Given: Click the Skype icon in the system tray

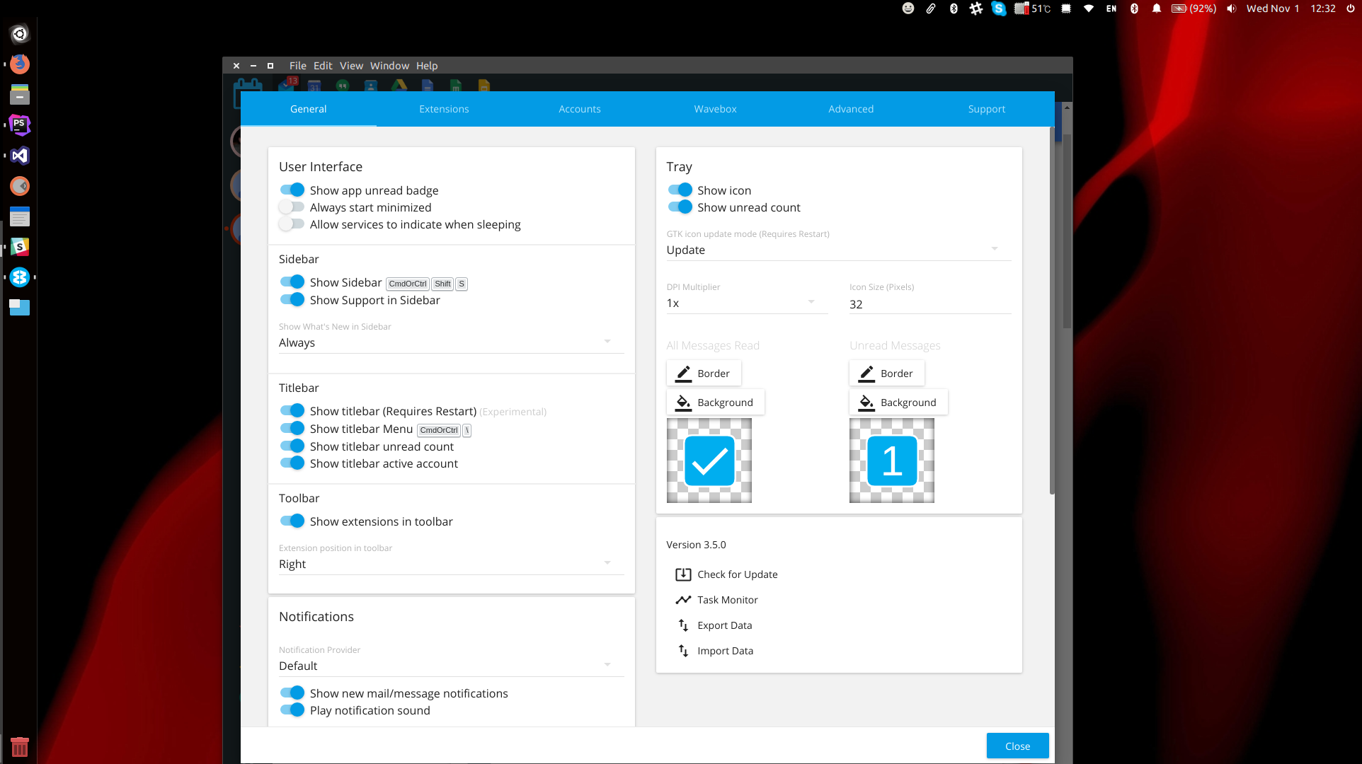Looking at the screenshot, I should pos(998,9).
